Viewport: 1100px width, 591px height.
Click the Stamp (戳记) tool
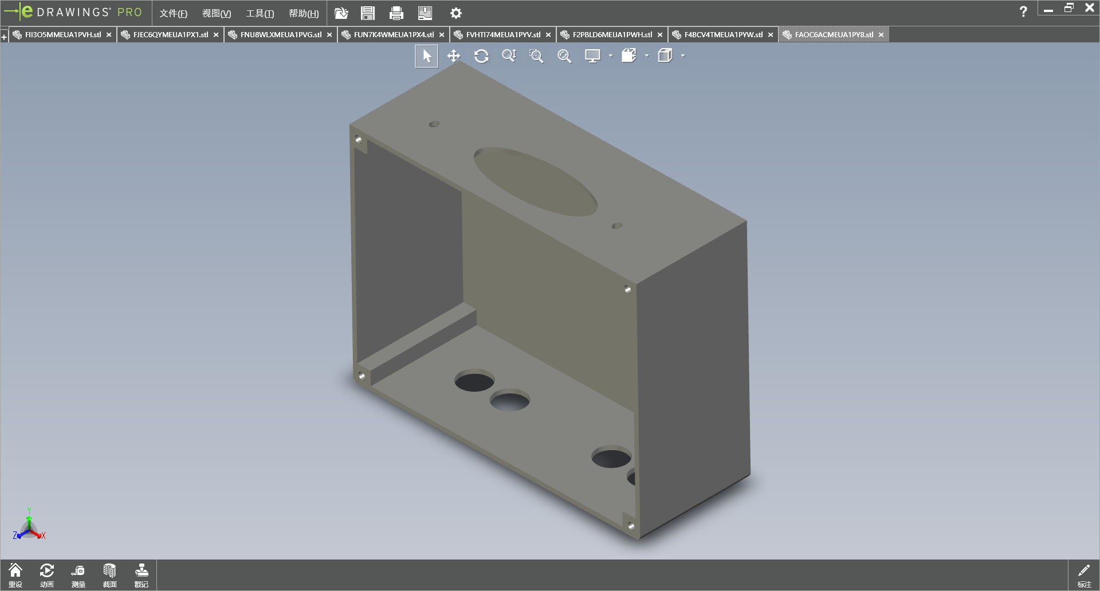[x=141, y=575]
